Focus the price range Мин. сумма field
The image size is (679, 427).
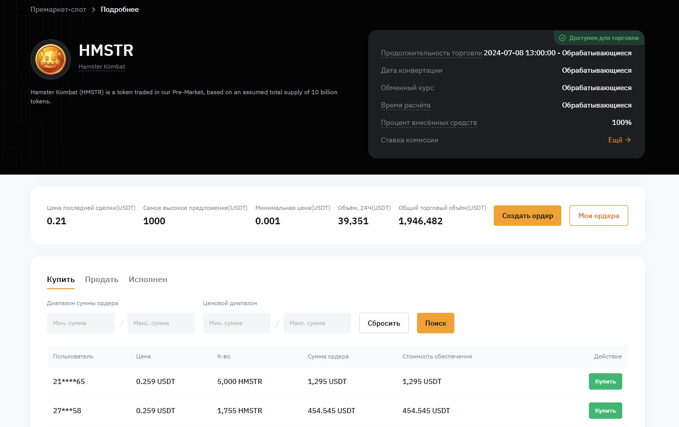tap(237, 323)
